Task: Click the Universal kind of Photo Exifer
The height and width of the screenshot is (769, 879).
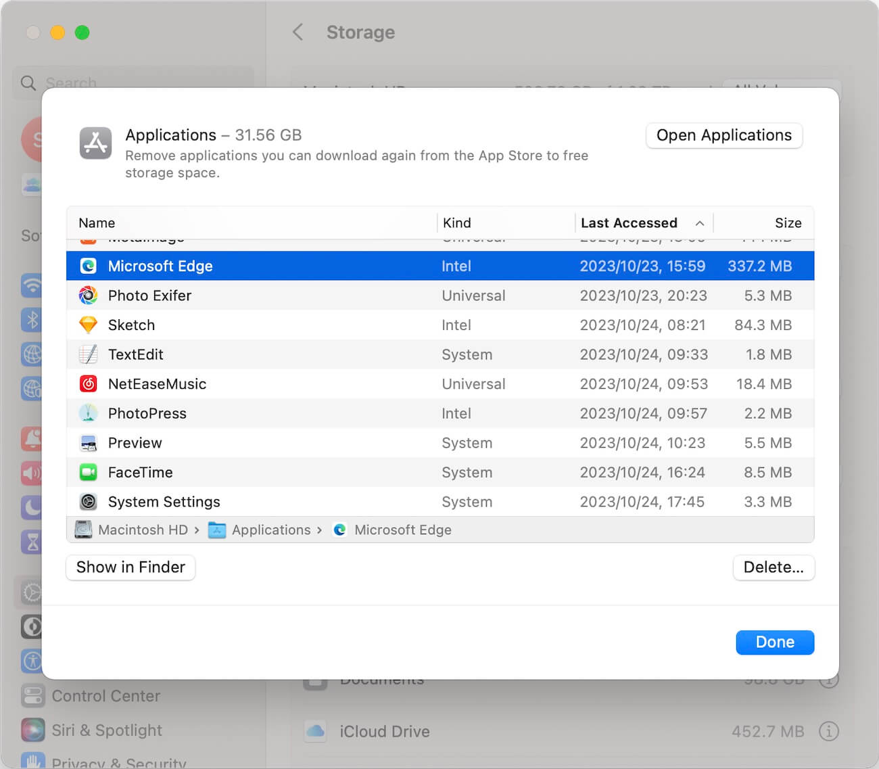Action: coord(473,296)
